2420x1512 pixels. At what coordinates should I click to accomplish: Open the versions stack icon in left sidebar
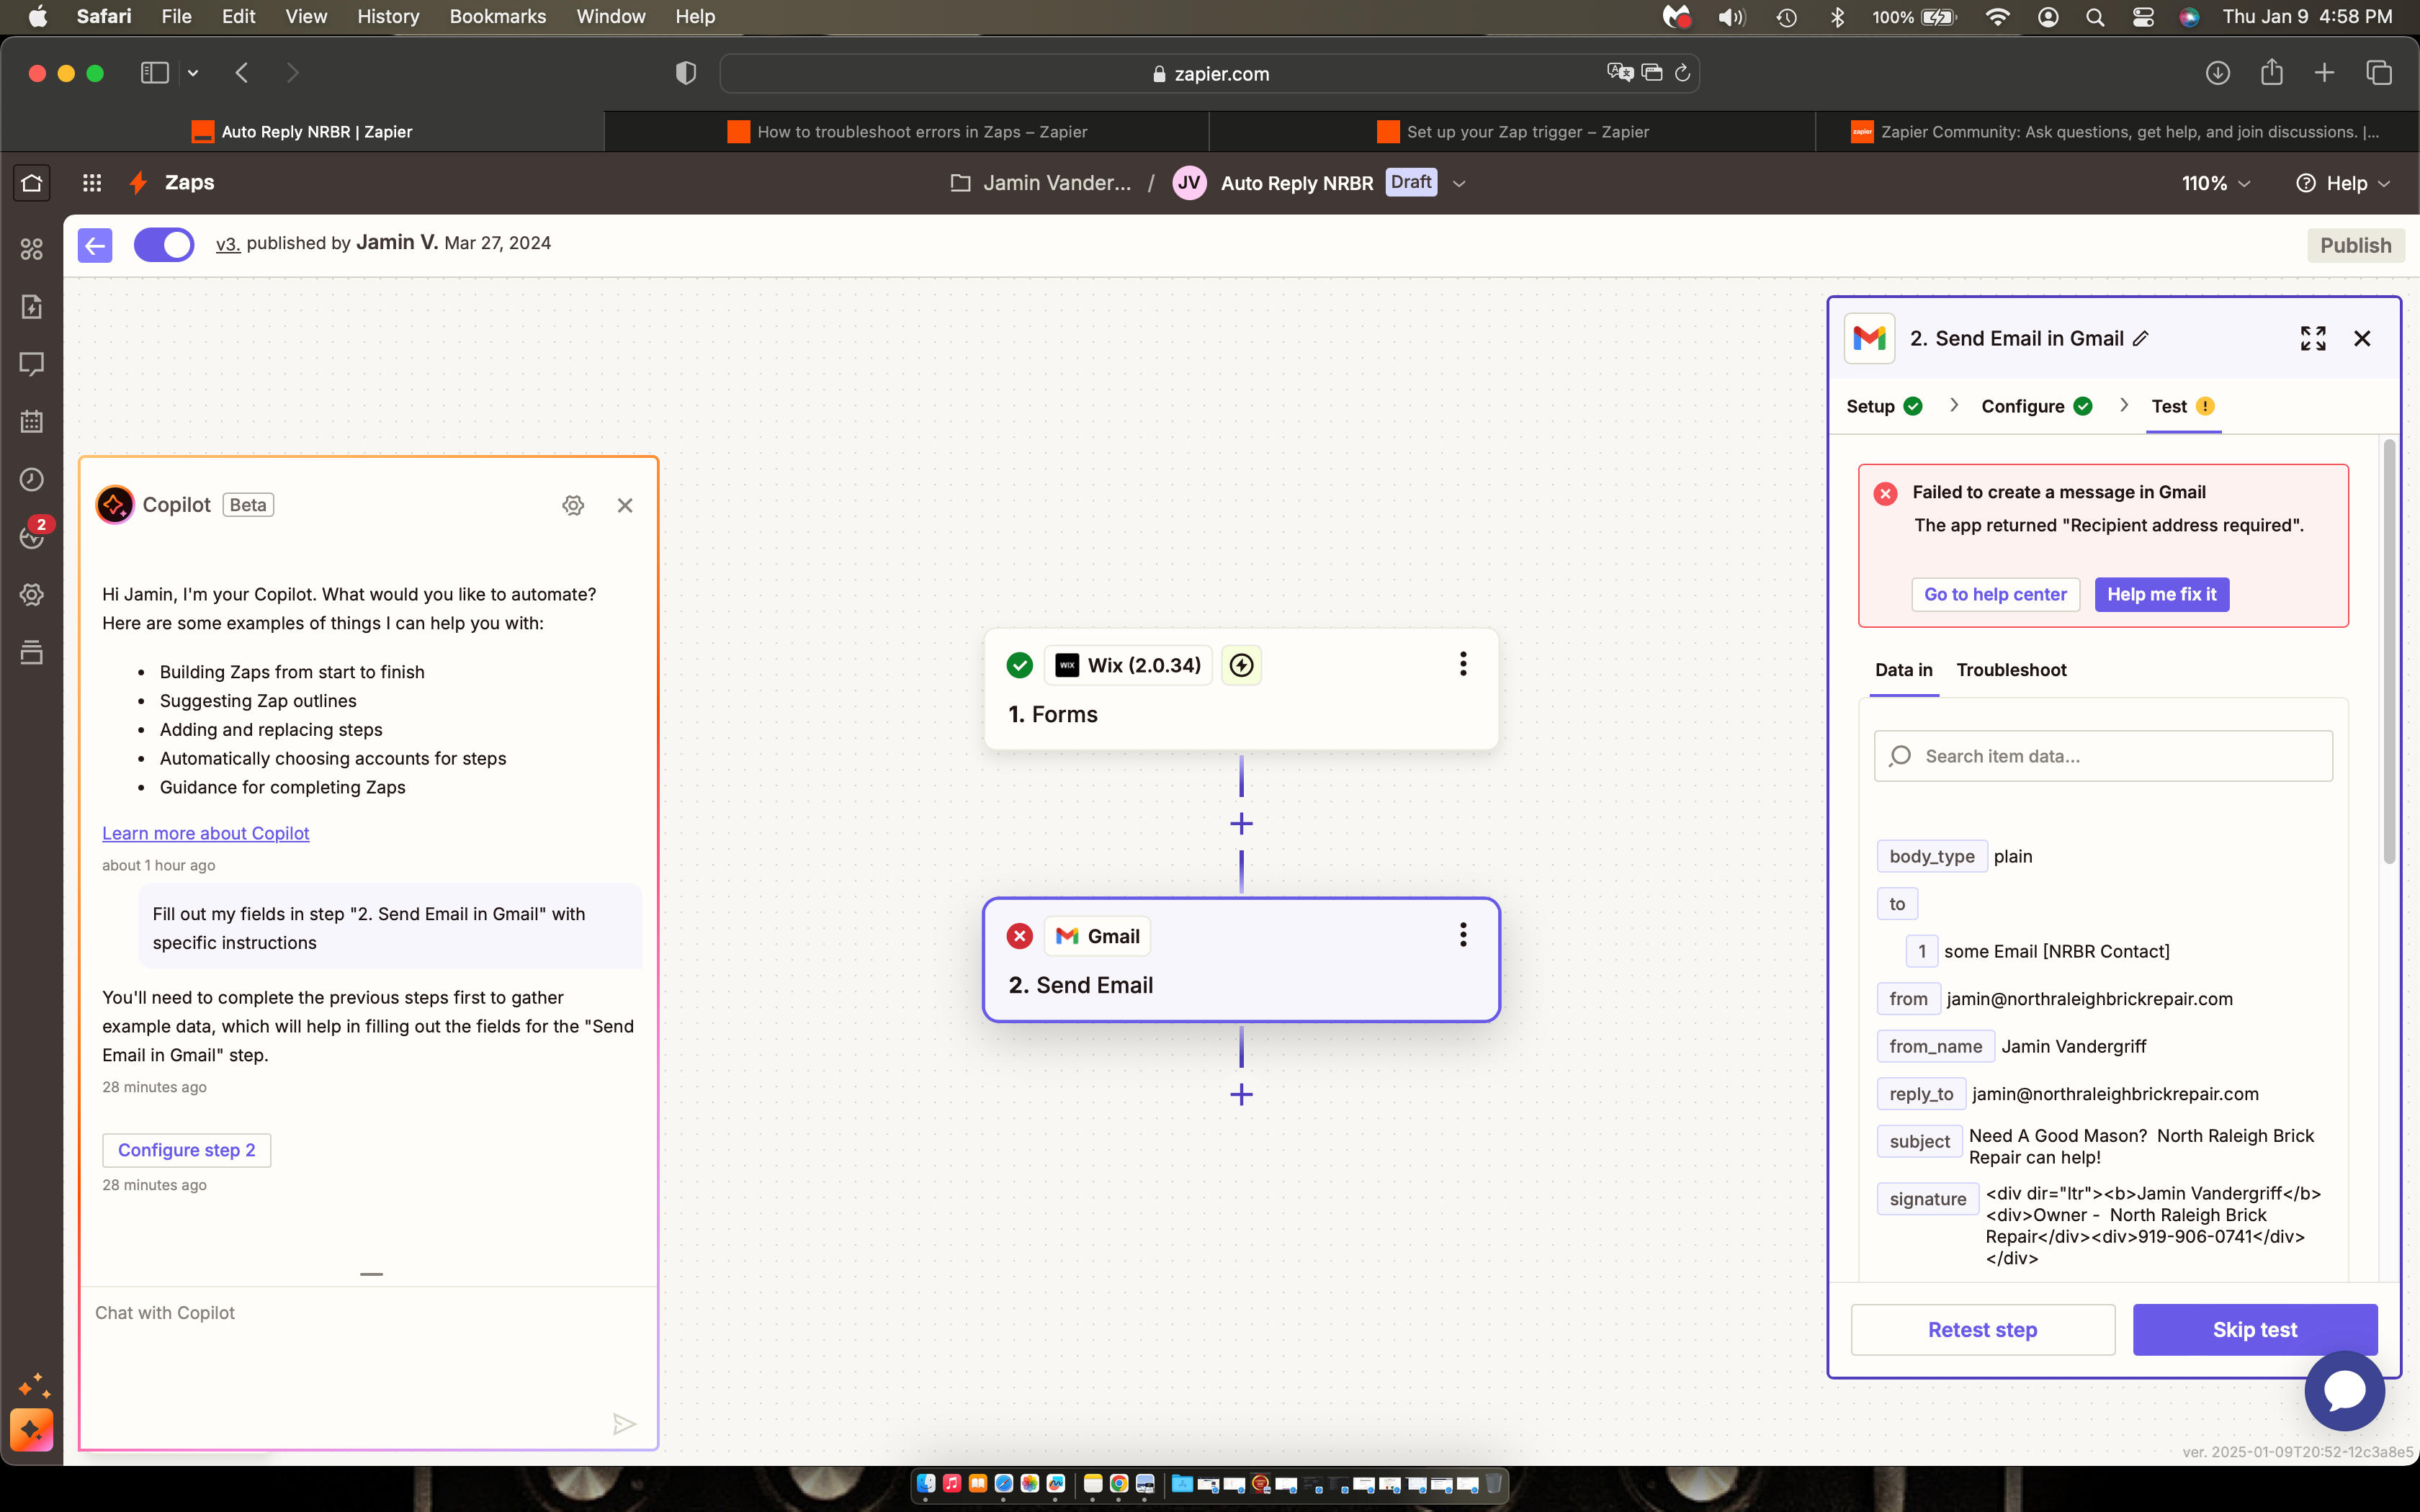coord(32,652)
